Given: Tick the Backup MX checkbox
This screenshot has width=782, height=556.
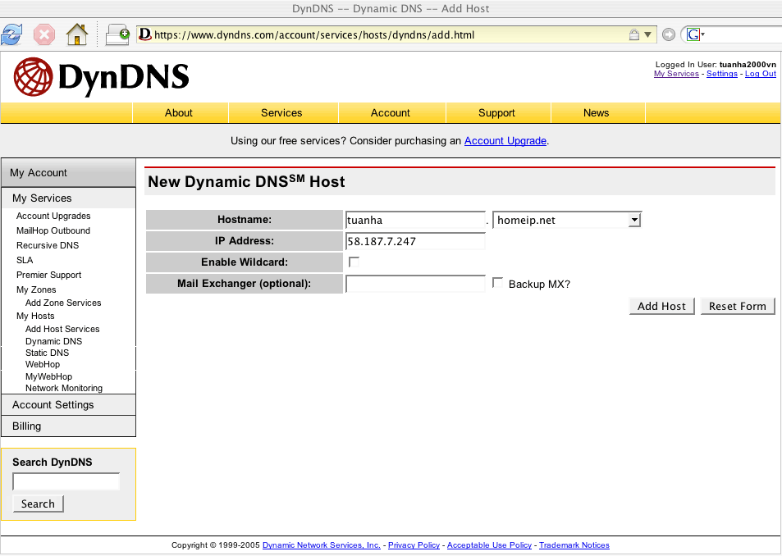Looking at the screenshot, I should 497,283.
